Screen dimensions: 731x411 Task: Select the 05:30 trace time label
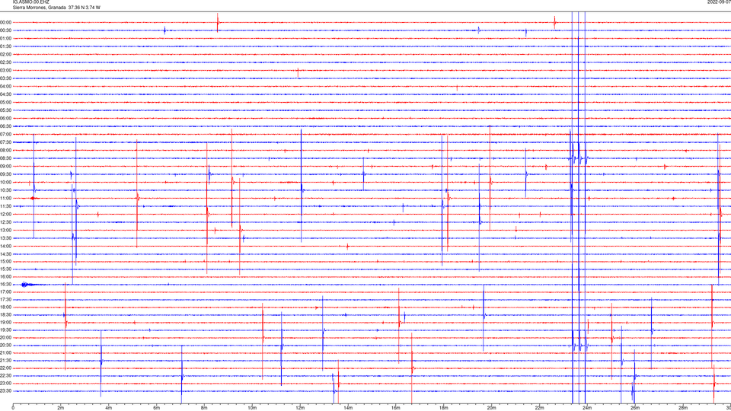click(5, 110)
